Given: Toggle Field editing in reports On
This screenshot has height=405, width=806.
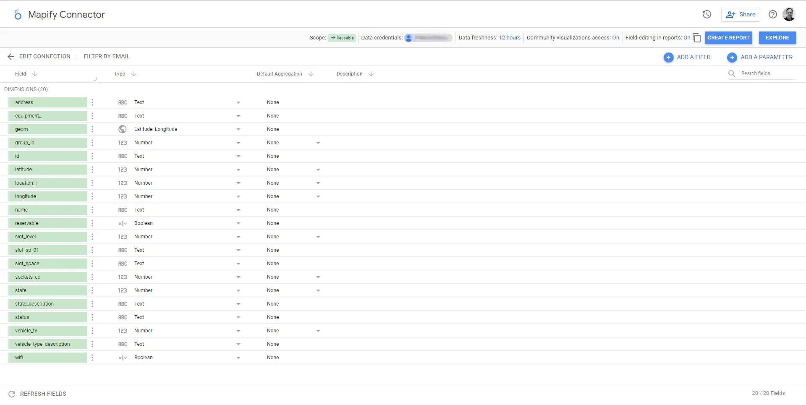Looking at the screenshot, I should (687, 38).
